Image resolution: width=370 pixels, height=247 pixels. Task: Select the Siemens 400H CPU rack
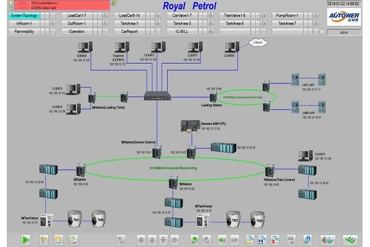(x=190, y=126)
